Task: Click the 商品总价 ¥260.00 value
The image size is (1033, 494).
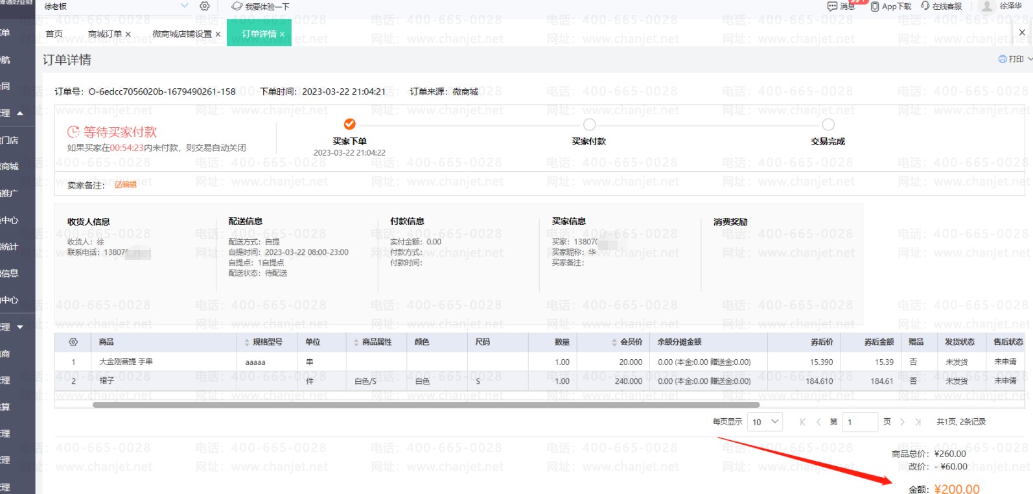Action: point(950,454)
